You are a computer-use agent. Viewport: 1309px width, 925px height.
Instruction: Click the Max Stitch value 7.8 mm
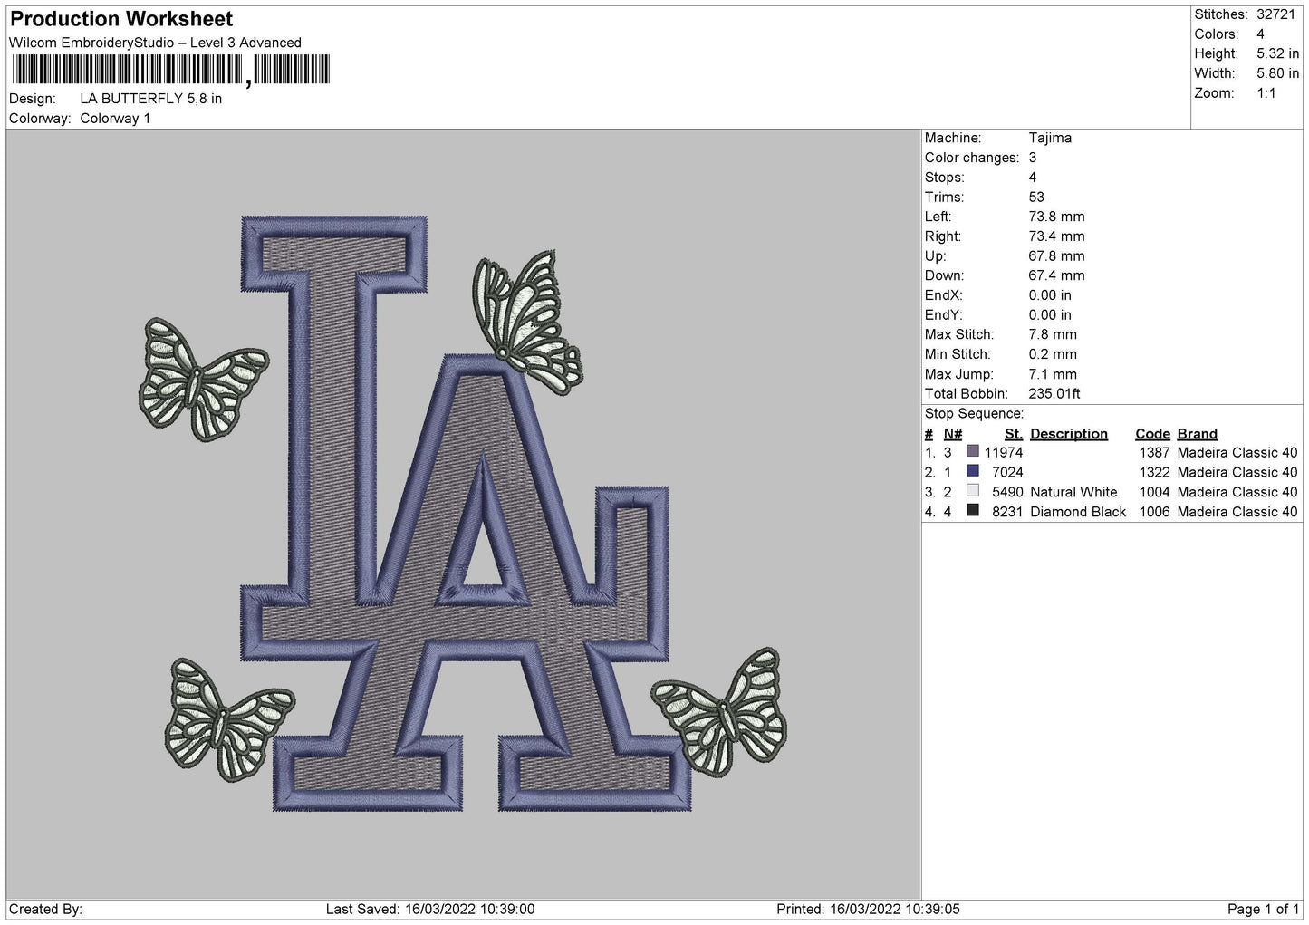click(x=1053, y=334)
